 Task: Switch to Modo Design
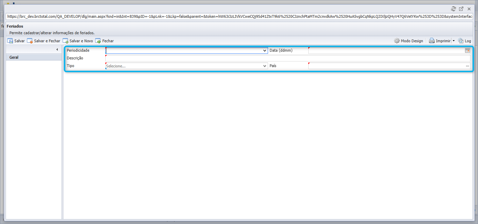tap(408, 41)
